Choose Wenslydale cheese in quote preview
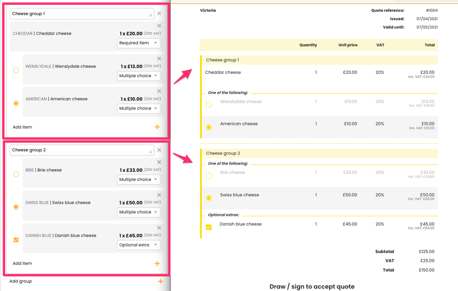The image size is (458, 291). click(x=209, y=105)
